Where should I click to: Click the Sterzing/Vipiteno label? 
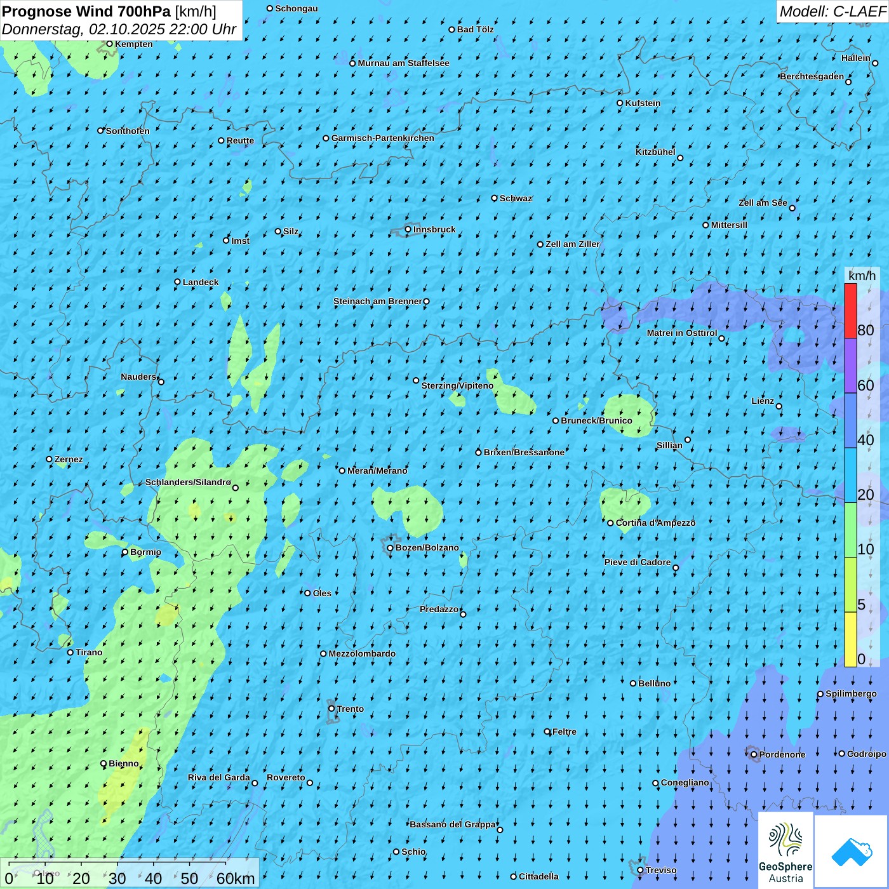click(457, 385)
